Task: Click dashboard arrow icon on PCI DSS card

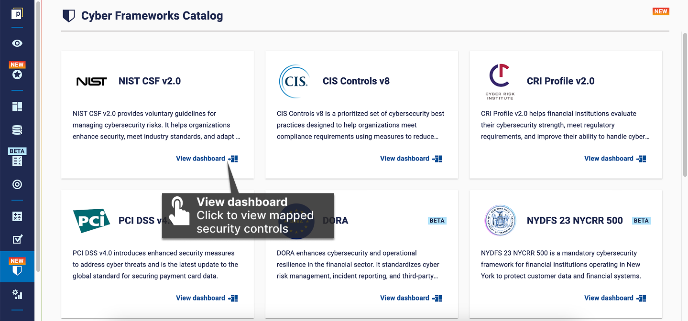Action: 233,298
